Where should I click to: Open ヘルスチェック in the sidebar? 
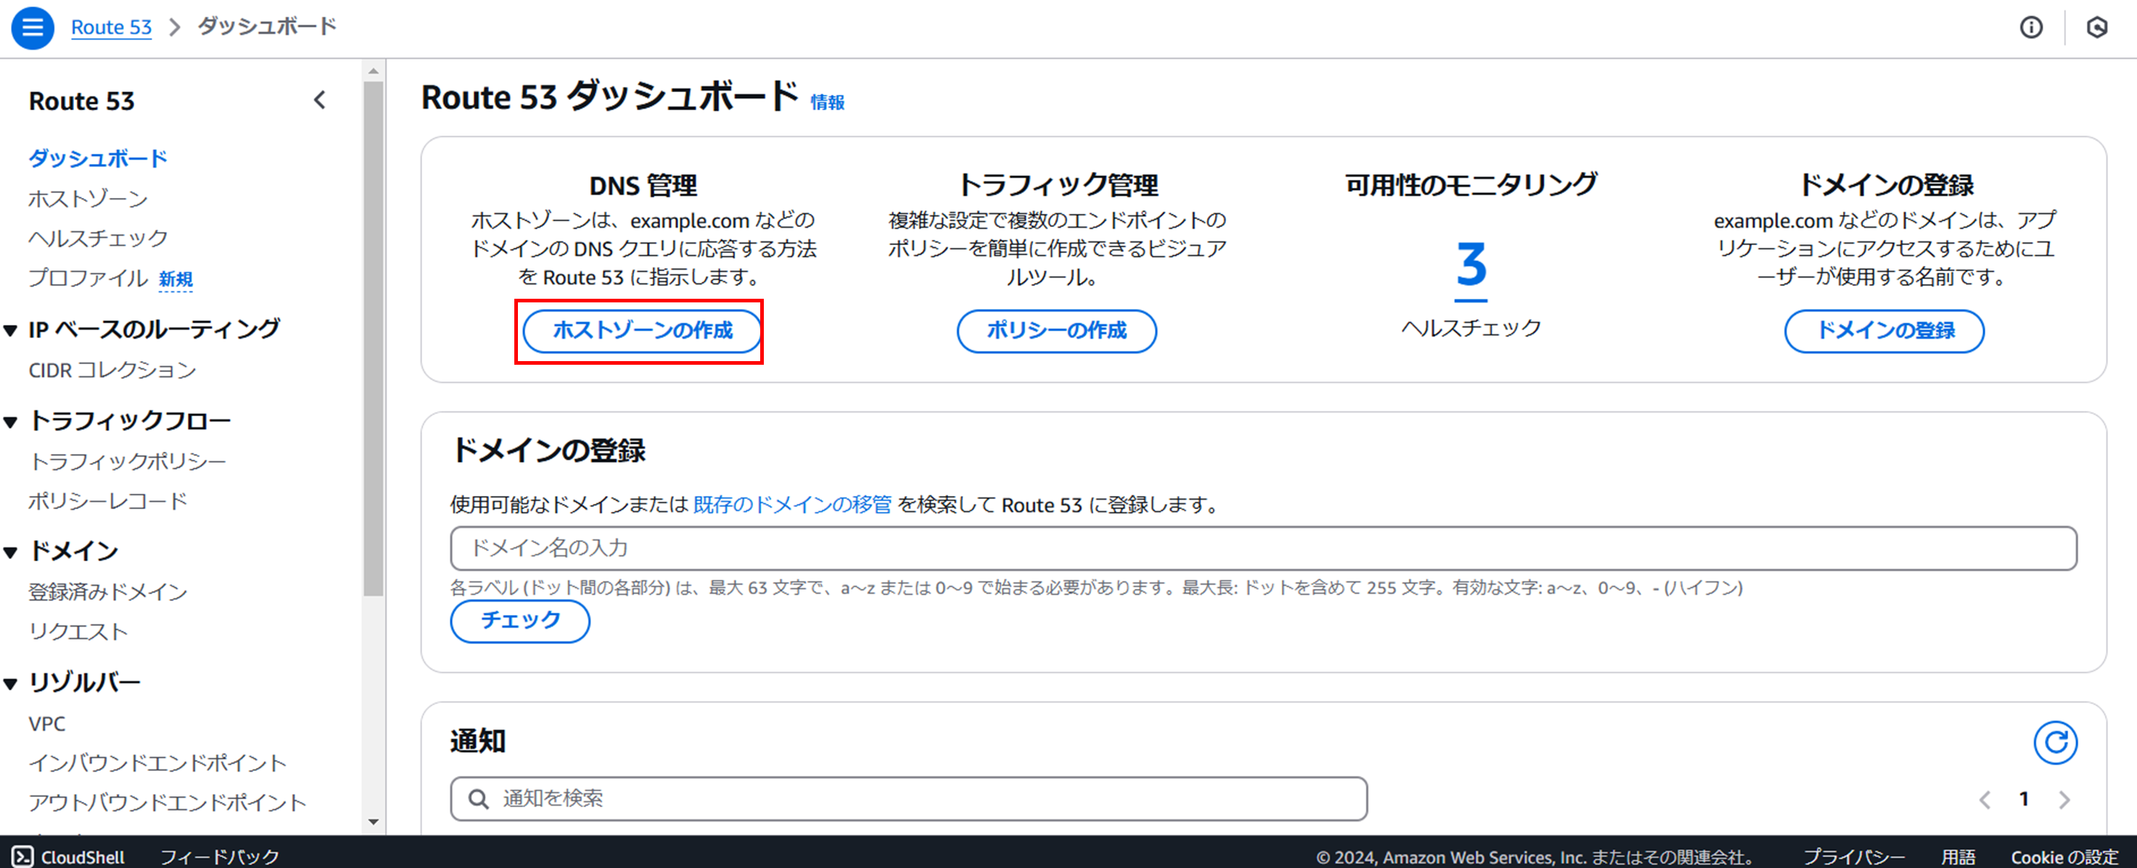[98, 239]
